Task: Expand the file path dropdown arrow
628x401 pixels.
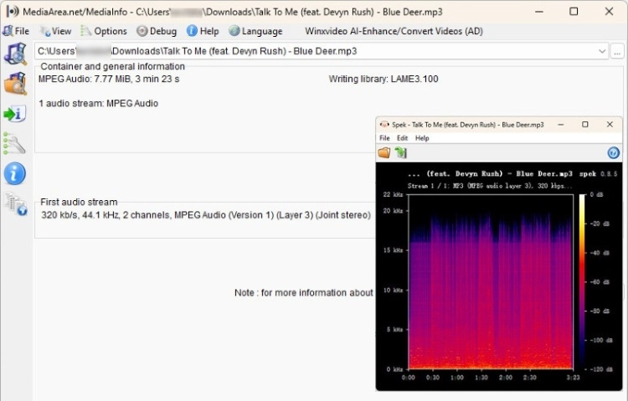Action: [x=601, y=51]
